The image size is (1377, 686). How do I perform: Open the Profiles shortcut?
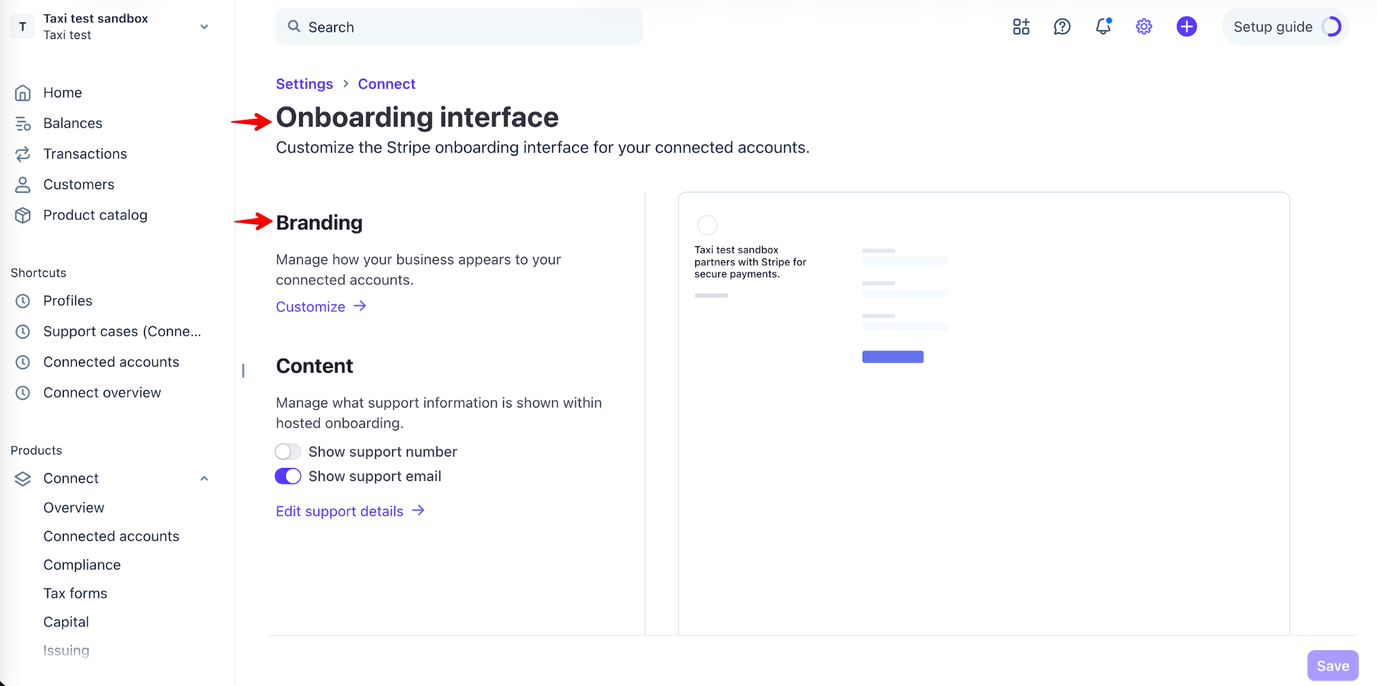click(68, 301)
